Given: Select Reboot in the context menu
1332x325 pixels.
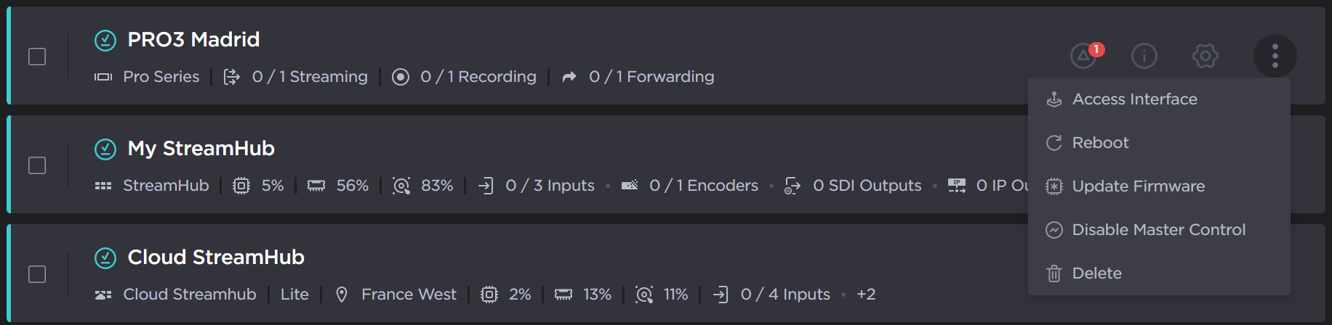Looking at the screenshot, I should pyautogui.click(x=1100, y=143).
